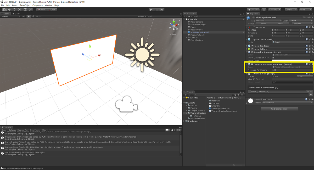The width and height of the screenshot is (314, 170).
Task: Uncheck Reset Canvas On Play
Action: tap(273, 58)
